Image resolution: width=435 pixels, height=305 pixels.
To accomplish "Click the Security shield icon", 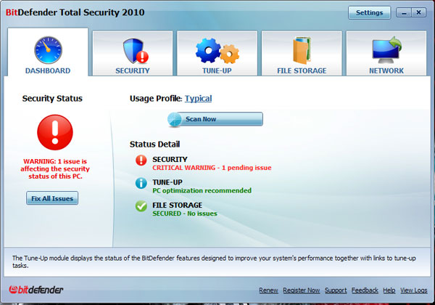I will (136, 51).
